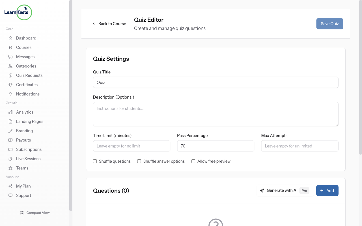Select Categories in the navigation menu
The width and height of the screenshot is (362, 226).
25,66
